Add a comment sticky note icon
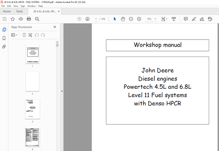The image size is (219, 151). [x=185, y=19]
